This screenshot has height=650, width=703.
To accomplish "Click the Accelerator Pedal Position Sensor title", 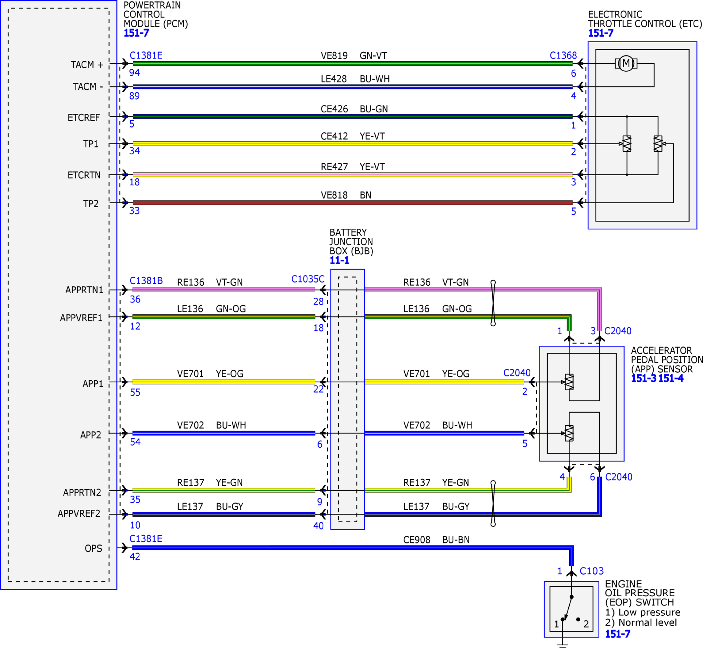I will (x=667, y=360).
